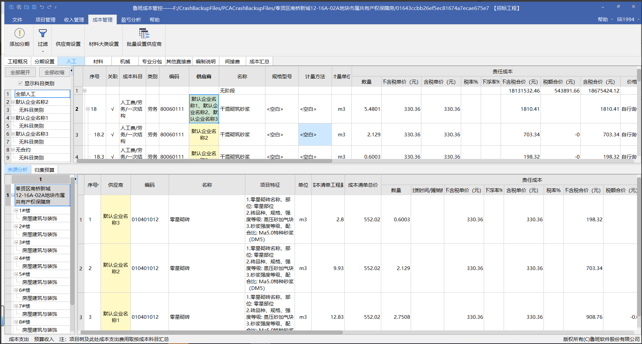Viewport: 642px width, 344px height.
Task: Open the 帮助 ribbon tab
Action: pos(155,20)
